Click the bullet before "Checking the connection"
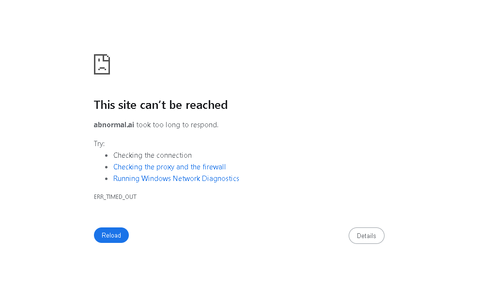The height and width of the screenshot is (285, 478). [106, 155]
